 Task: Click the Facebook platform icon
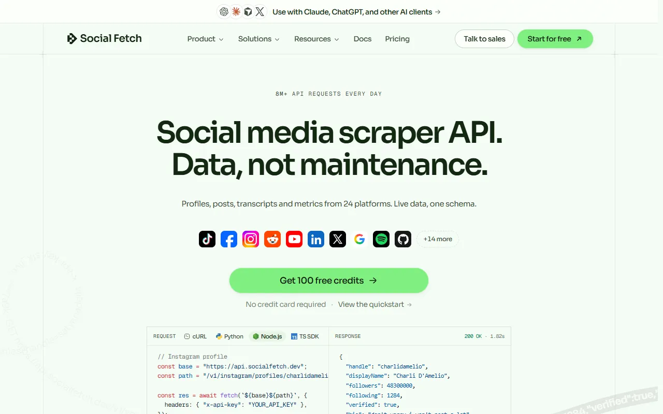click(229, 239)
